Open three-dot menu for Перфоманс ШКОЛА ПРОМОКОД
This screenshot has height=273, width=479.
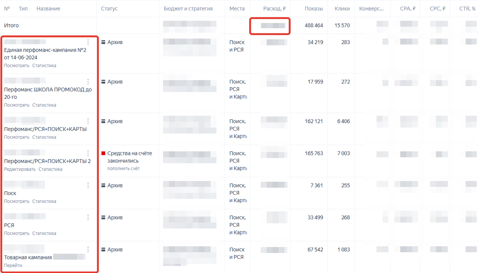point(88,82)
